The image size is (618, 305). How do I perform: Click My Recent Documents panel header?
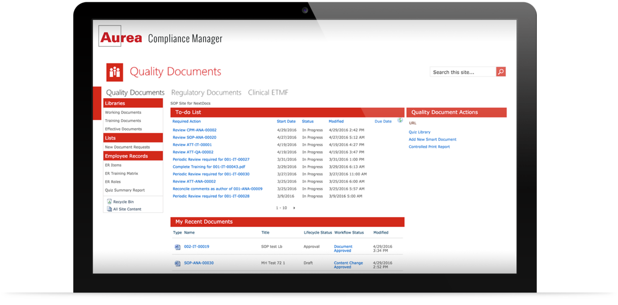287,222
